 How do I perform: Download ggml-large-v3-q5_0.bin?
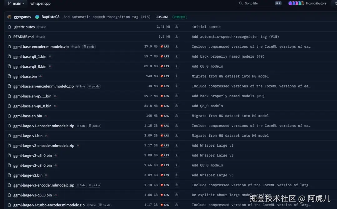176,195
